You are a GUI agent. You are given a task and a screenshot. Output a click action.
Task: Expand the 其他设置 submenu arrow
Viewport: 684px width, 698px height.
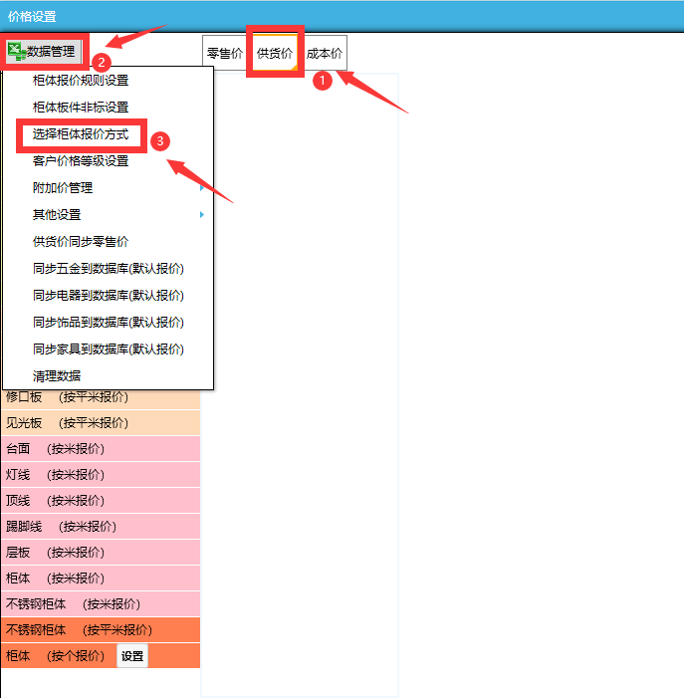point(202,215)
